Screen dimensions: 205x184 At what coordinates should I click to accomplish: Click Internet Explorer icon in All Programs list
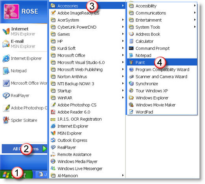[x=53, y=126]
